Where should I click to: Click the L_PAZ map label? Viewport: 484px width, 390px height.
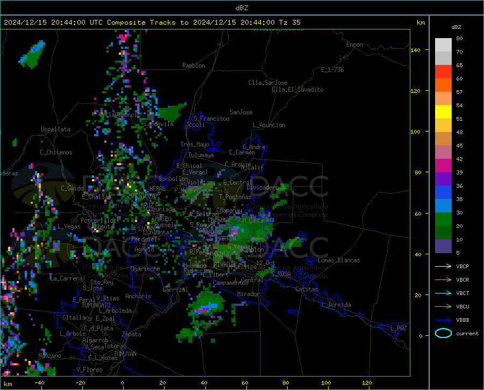[398, 328]
